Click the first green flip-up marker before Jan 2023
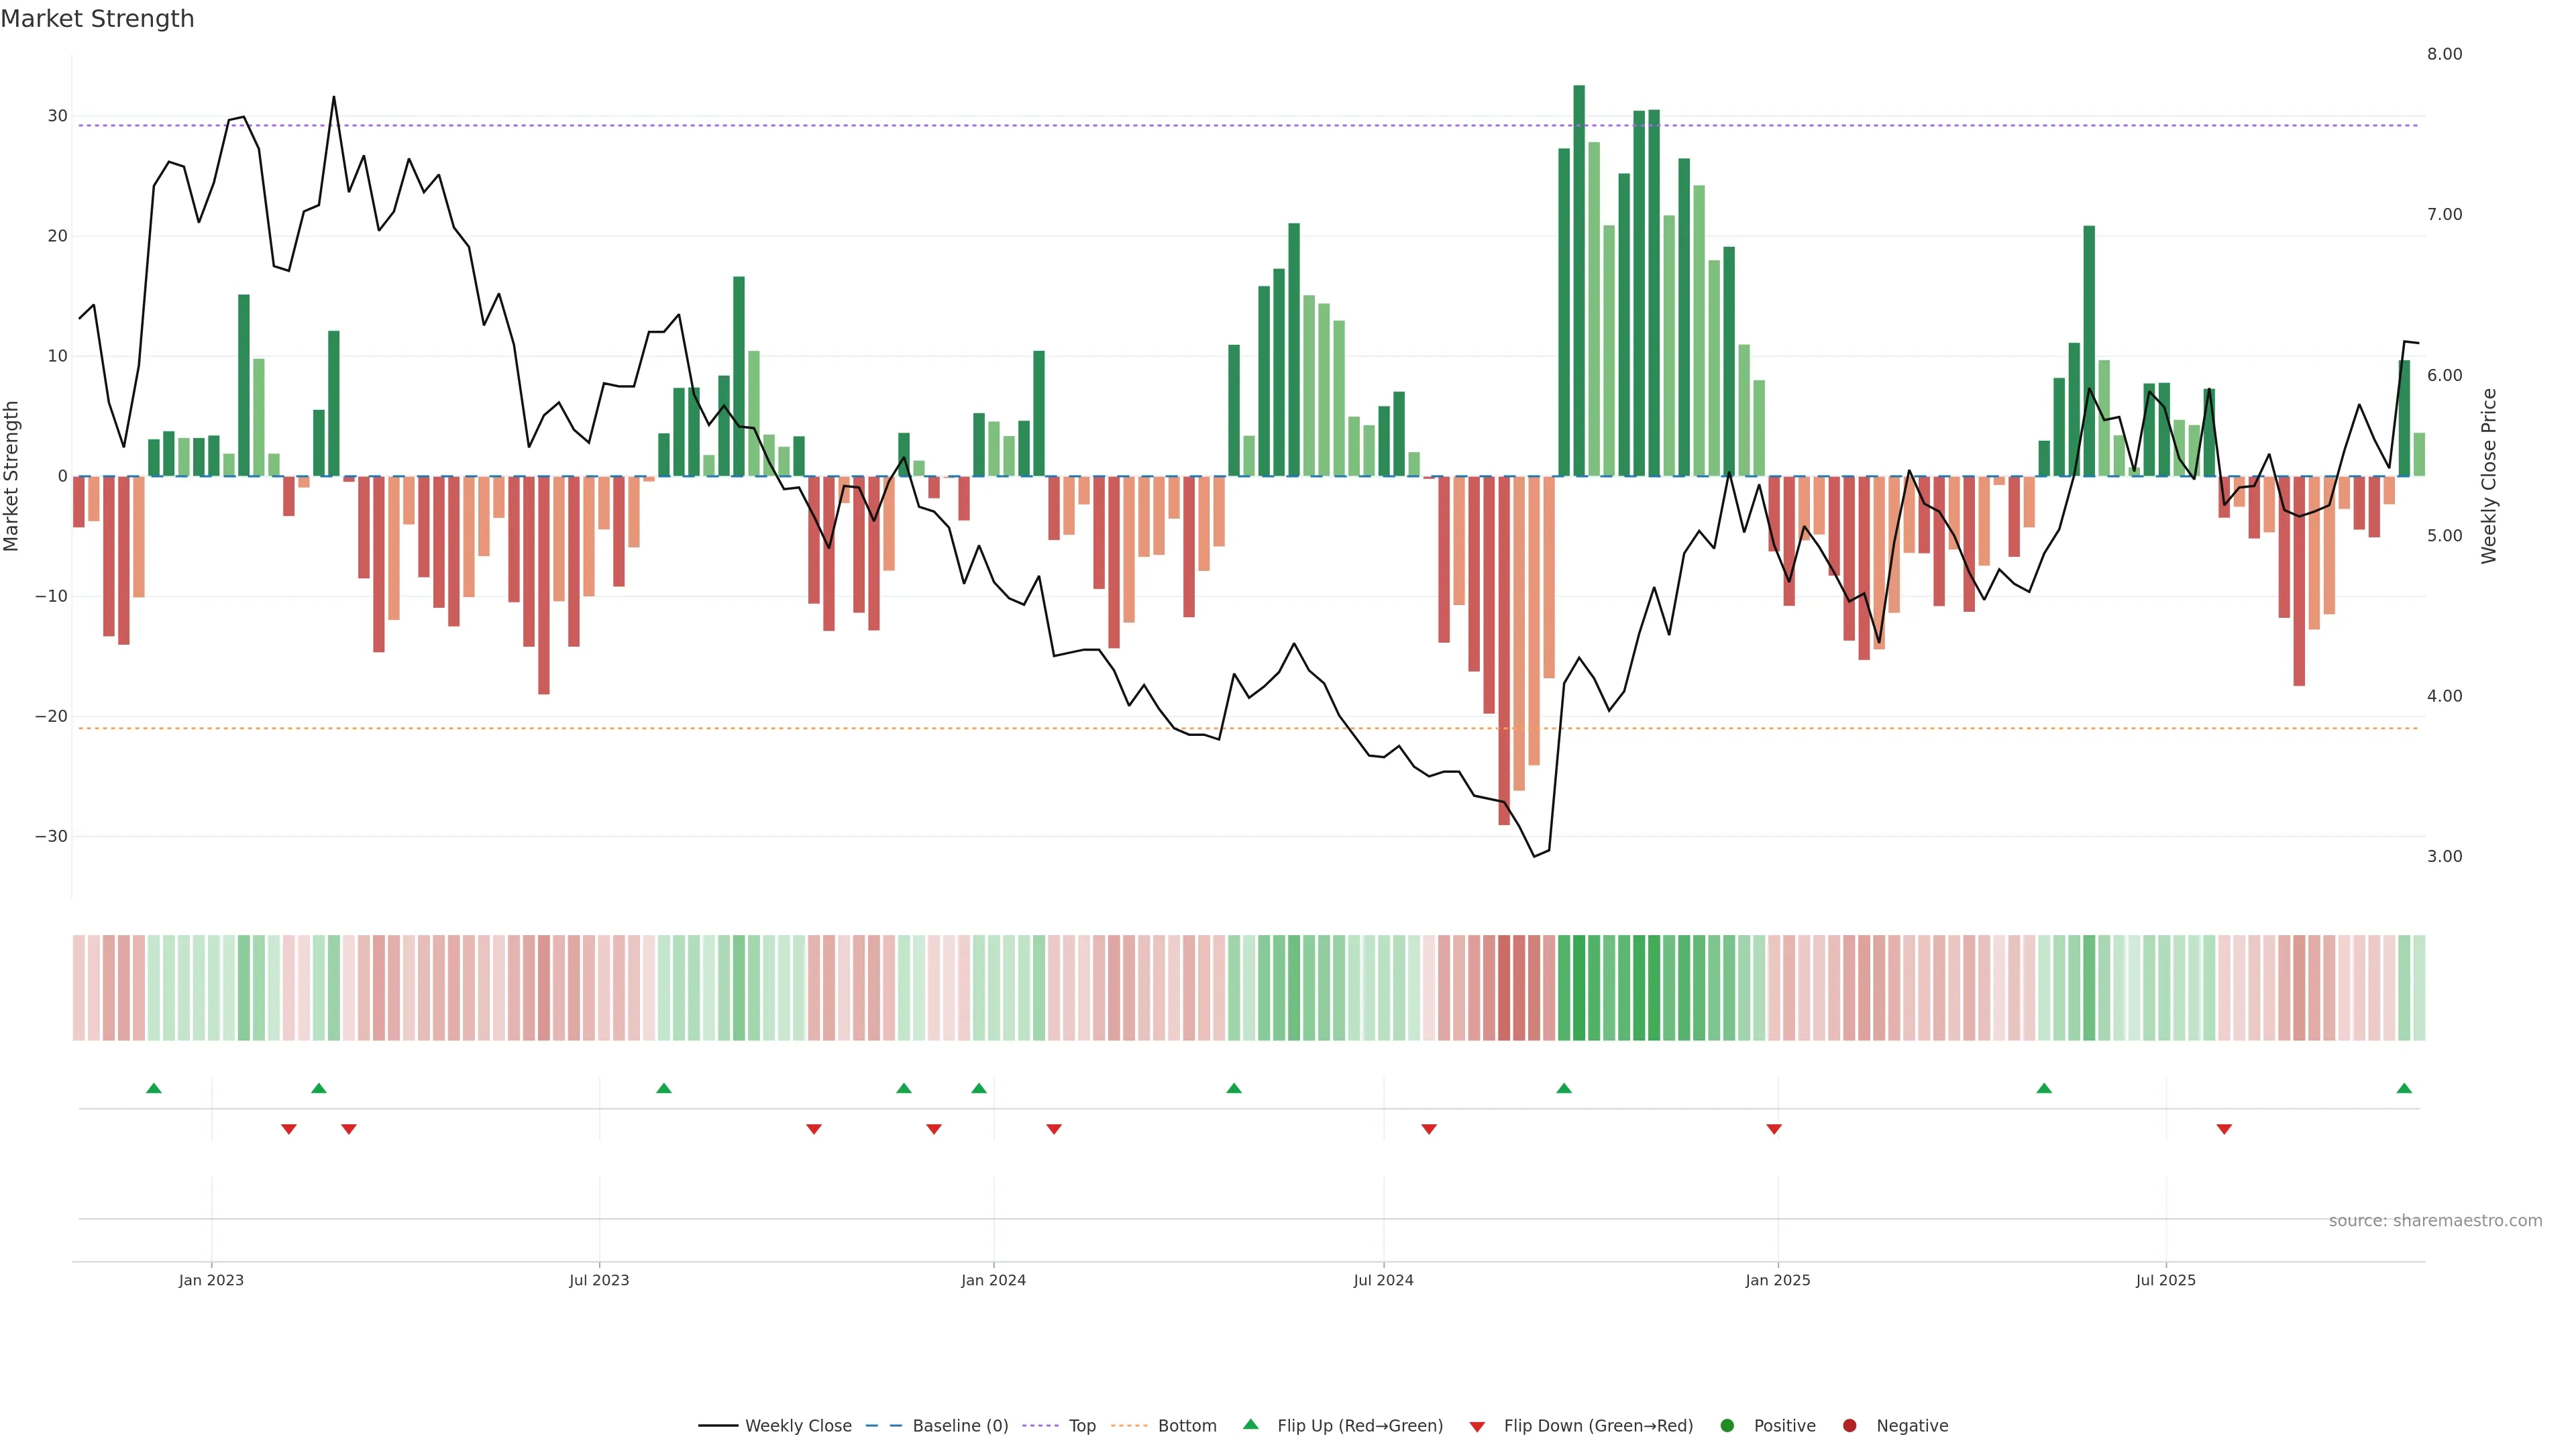The image size is (2576, 1449). point(154,1088)
